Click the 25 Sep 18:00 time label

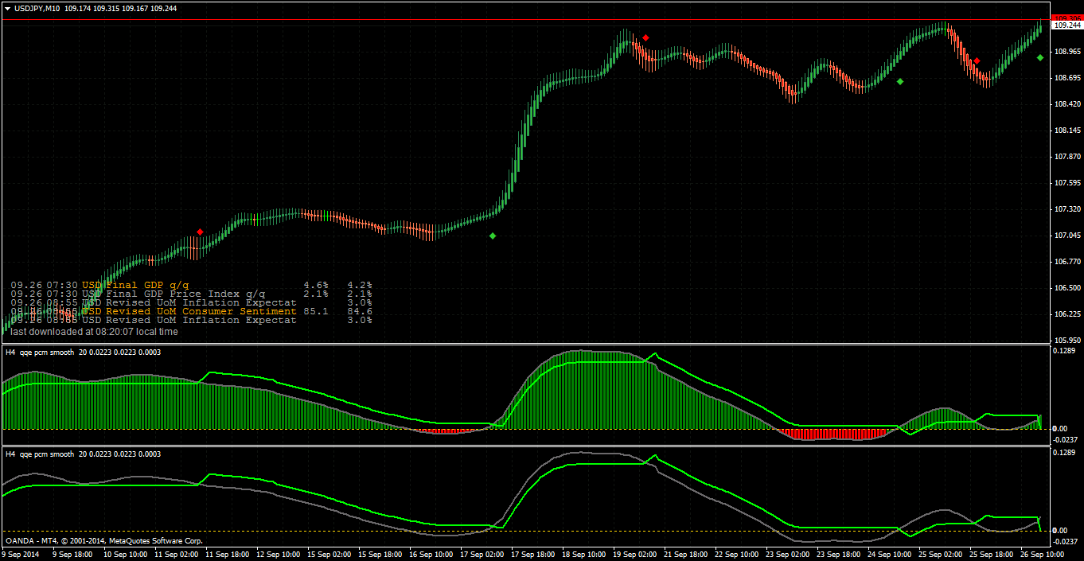(990, 554)
